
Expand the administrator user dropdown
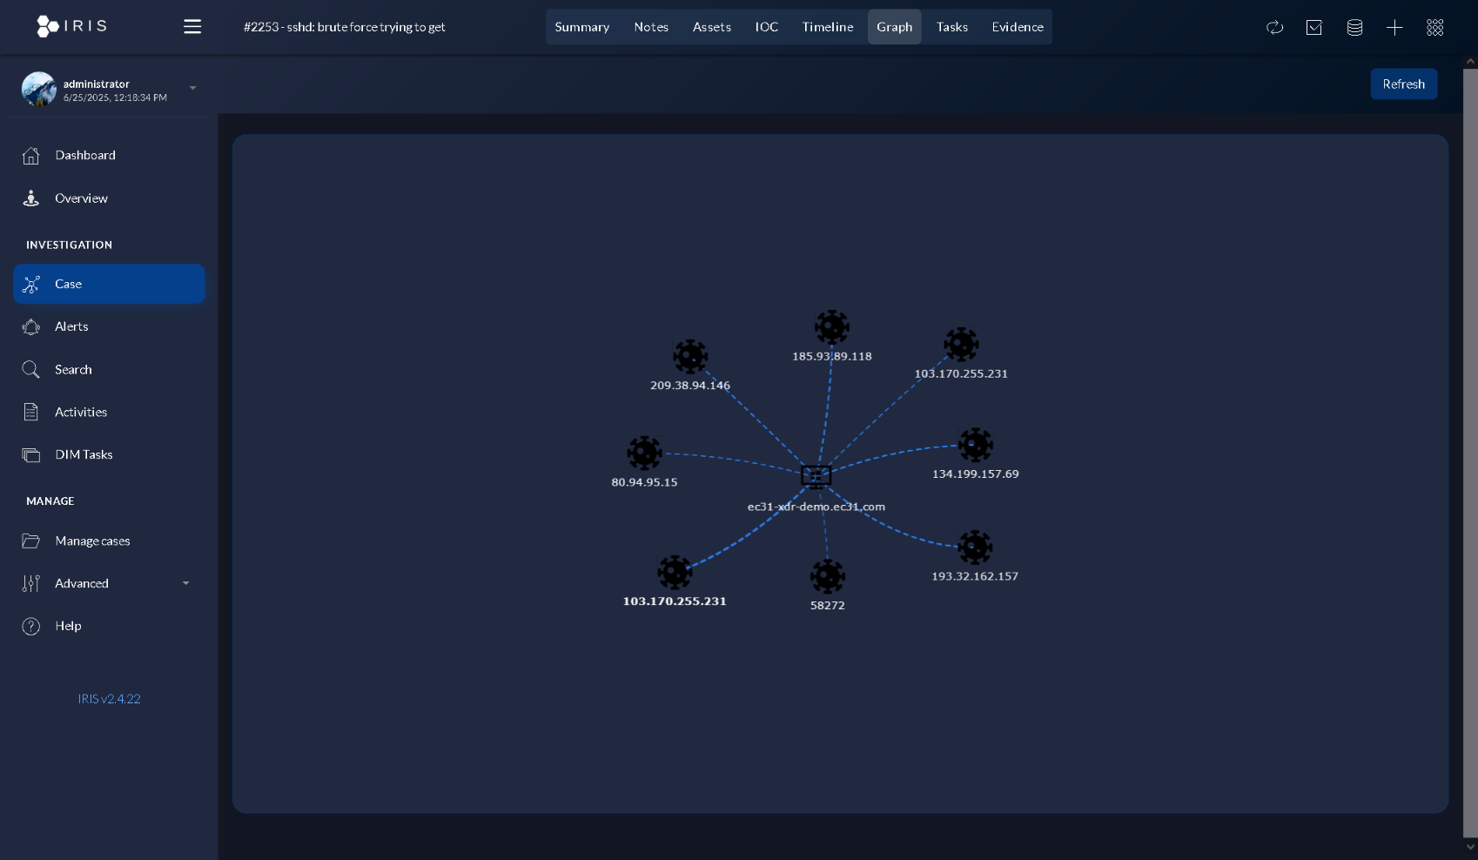[193, 88]
